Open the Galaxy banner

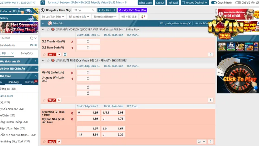point(19,18)
